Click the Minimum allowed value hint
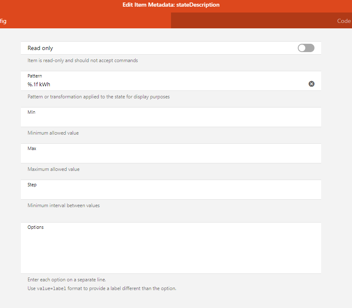The width and height of the screenshot is (352, 308). [53, 133]
